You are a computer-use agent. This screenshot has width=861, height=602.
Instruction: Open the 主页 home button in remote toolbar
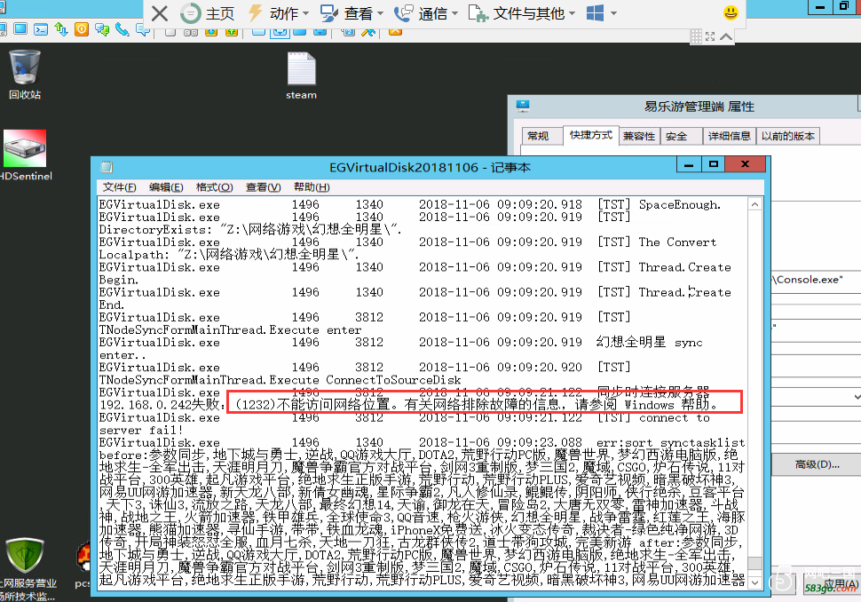point(208,13)
